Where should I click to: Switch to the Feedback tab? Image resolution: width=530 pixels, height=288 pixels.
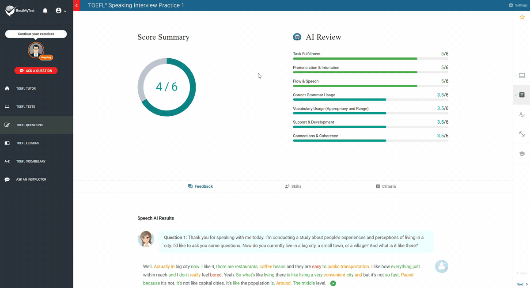tap(200, 186)
